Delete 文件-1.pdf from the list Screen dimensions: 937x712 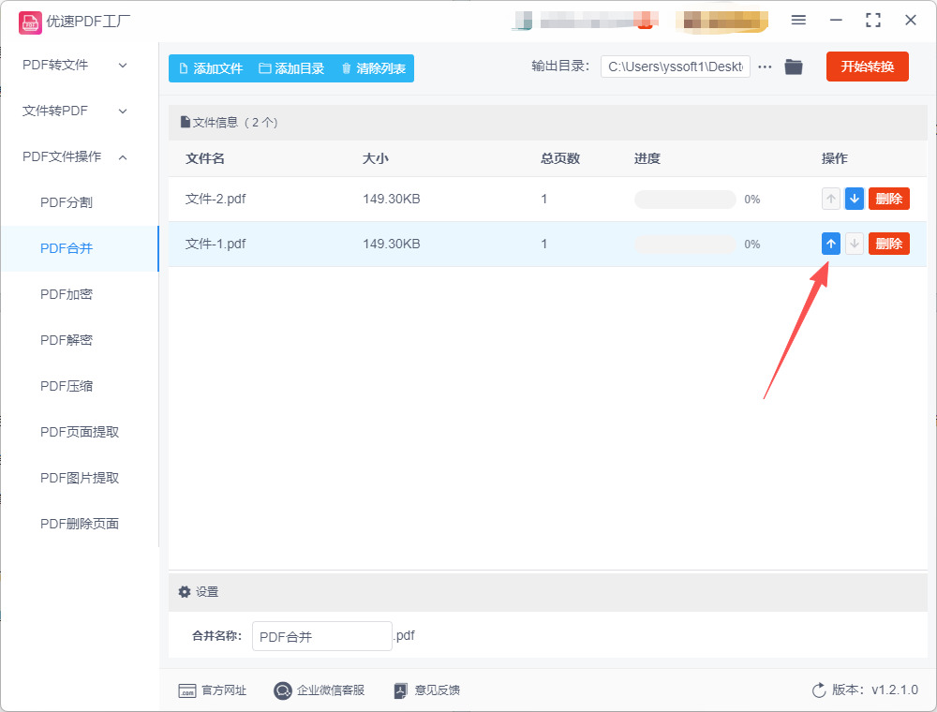(x=888, y=244)
